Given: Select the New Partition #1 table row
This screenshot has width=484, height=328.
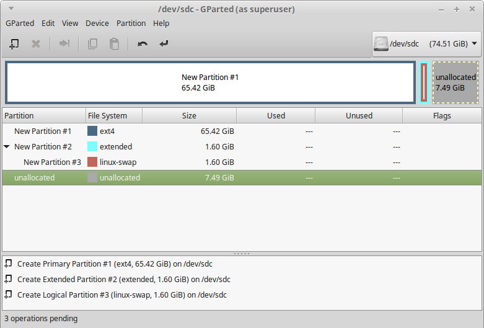Looking at the screenshot, I should 242,131.
